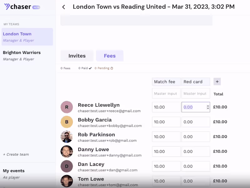The image size is (250, 188).
Task: Increment Reece's Red card stepper
Action: (208, 106)
